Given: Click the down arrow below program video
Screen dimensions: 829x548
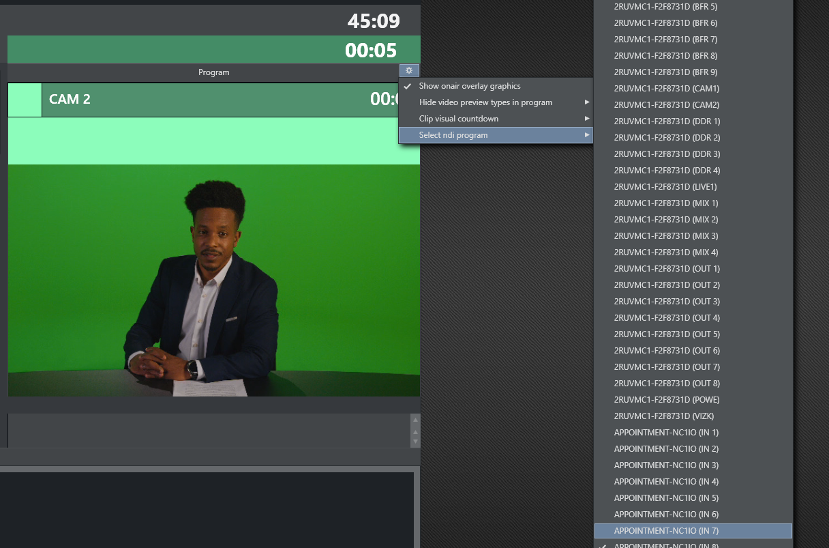Looking at the screenshot, I should click(x=415, y=442).
